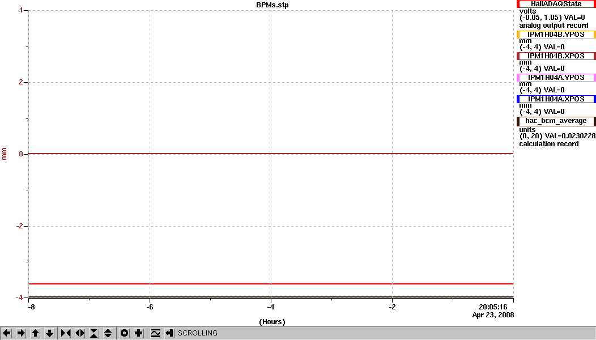Select the hac_bcm_average curve legend entry
The height and width of the screenshot is (340, 596).
coord(556,121)
